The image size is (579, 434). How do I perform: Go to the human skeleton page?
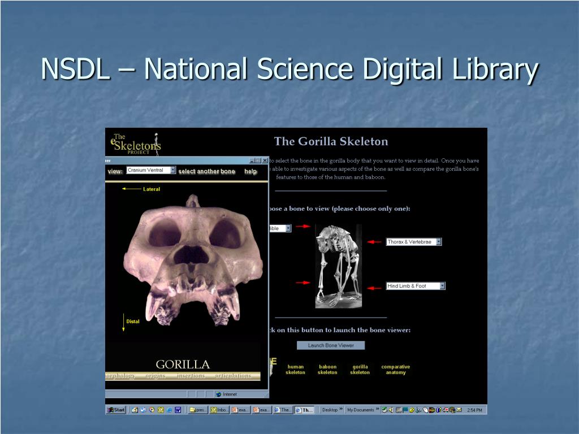[x=295, y=370]
